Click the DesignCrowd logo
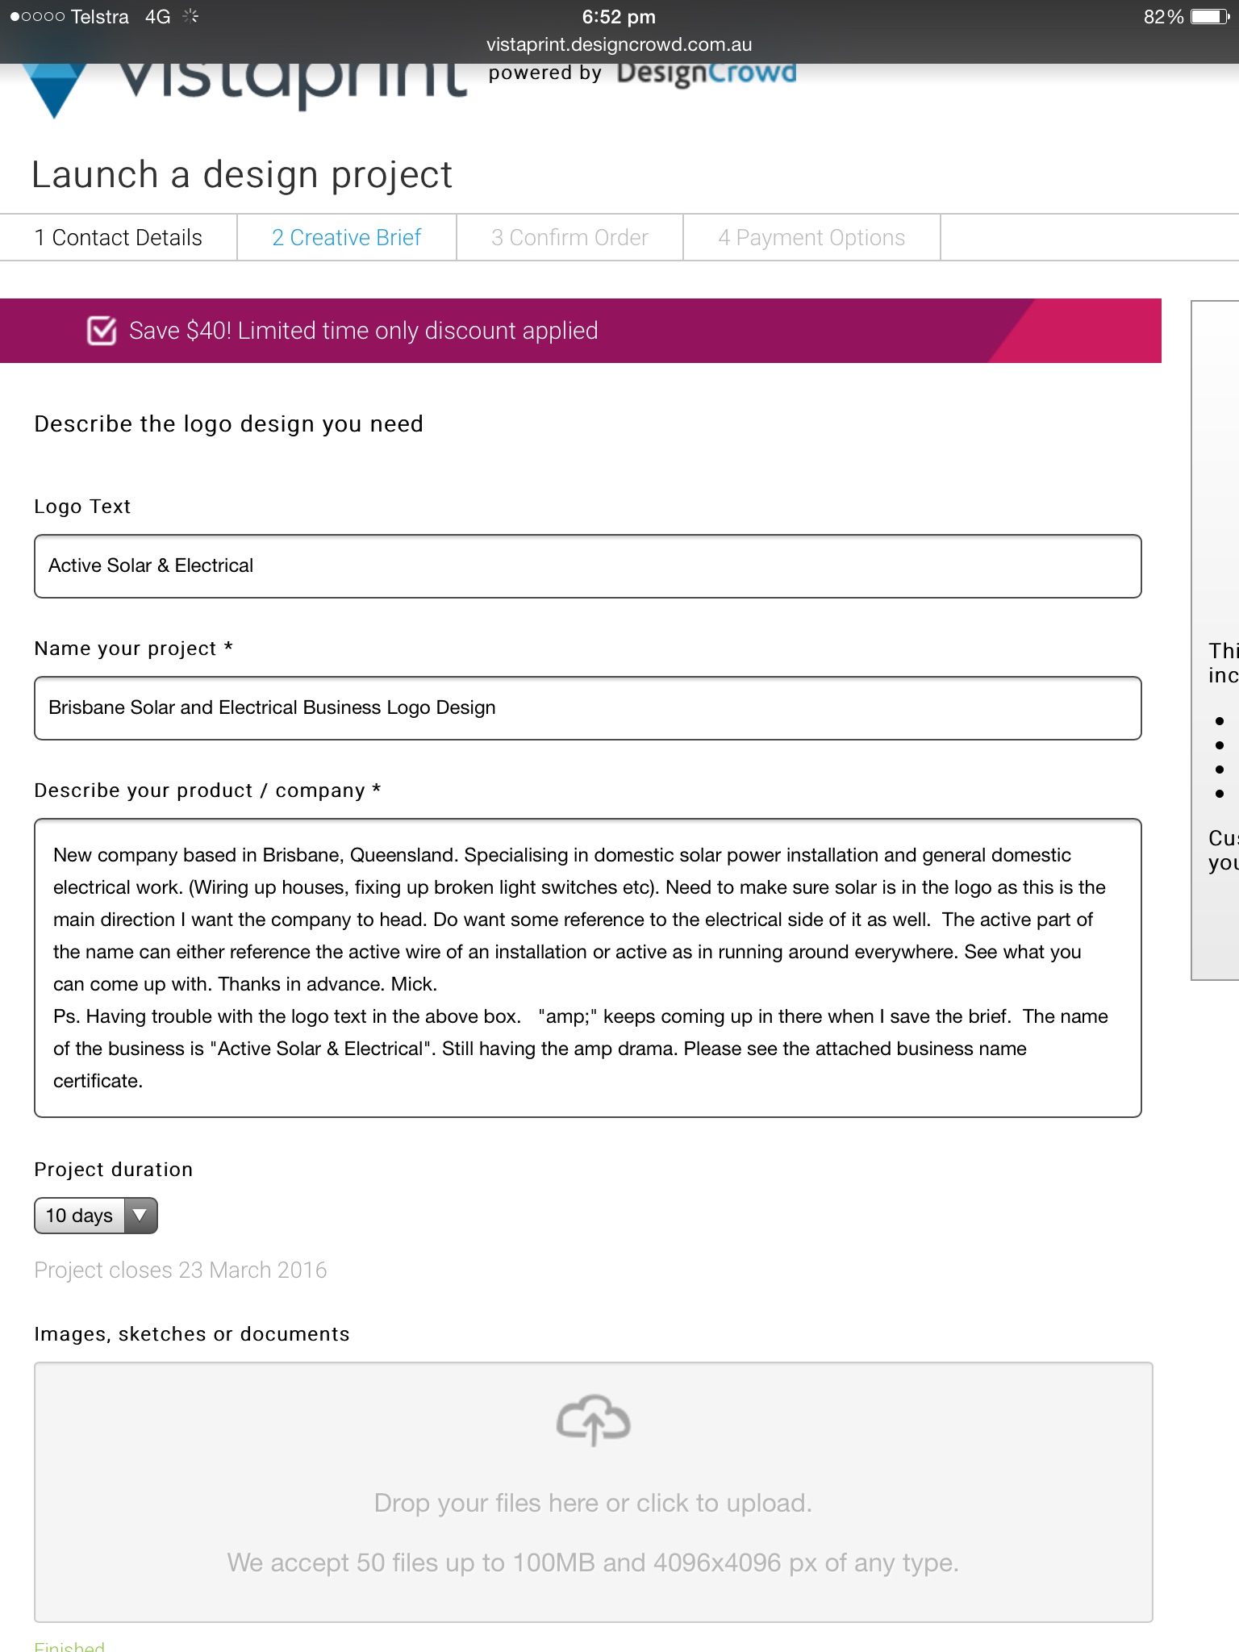Screen dimensions: 1239x1652 (x=706, y=73)
